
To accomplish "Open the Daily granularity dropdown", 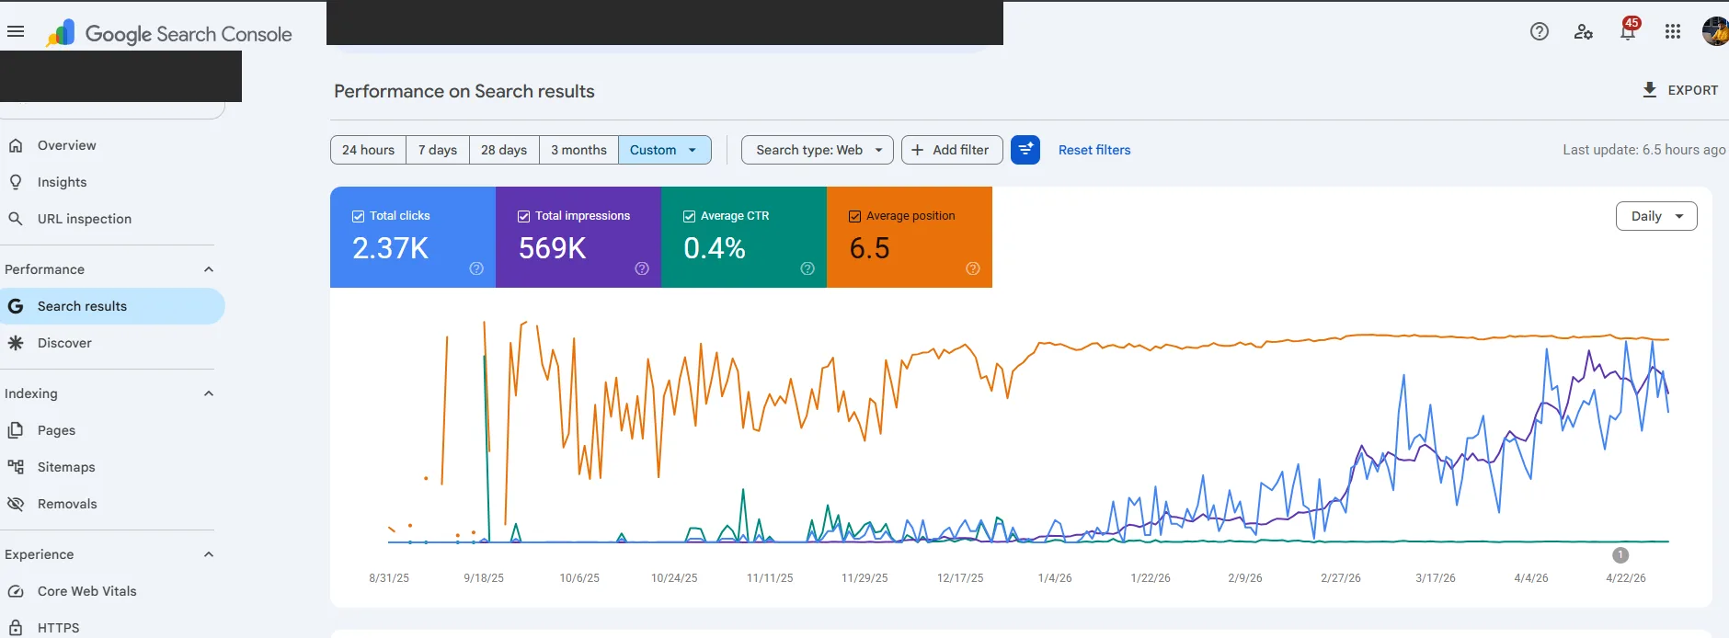I will 1656,216.
